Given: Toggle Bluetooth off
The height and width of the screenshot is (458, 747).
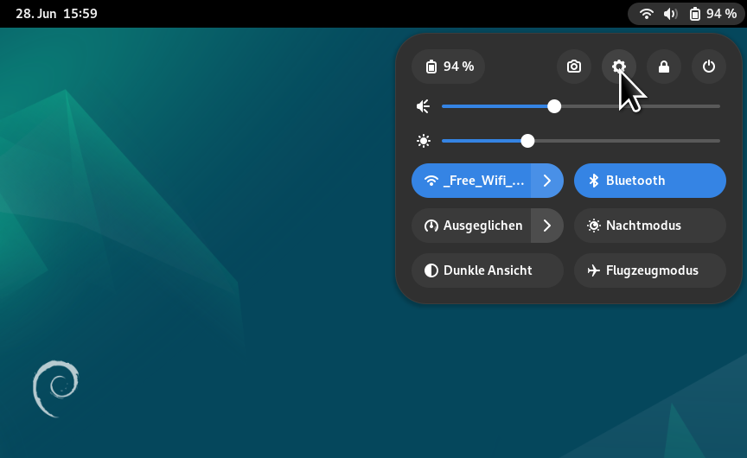Looking at the screenshot, I should click(650, 181).
